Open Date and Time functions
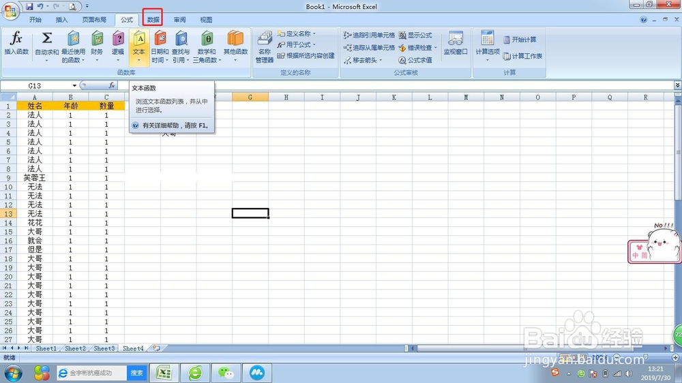 point(160,46)
